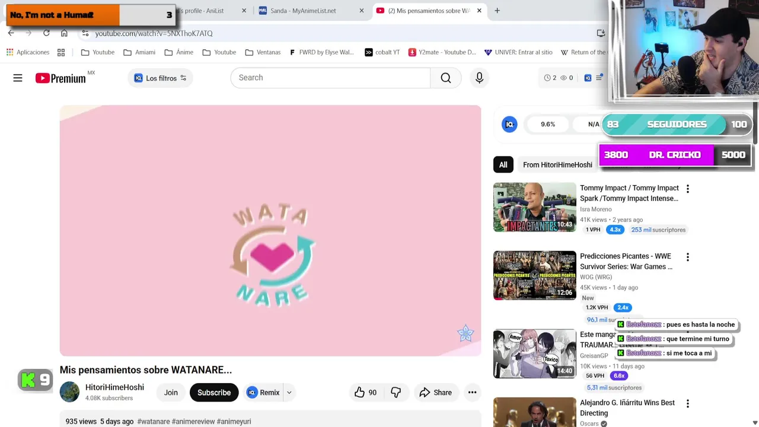Click site info icon in address bar

pos(85,33)
